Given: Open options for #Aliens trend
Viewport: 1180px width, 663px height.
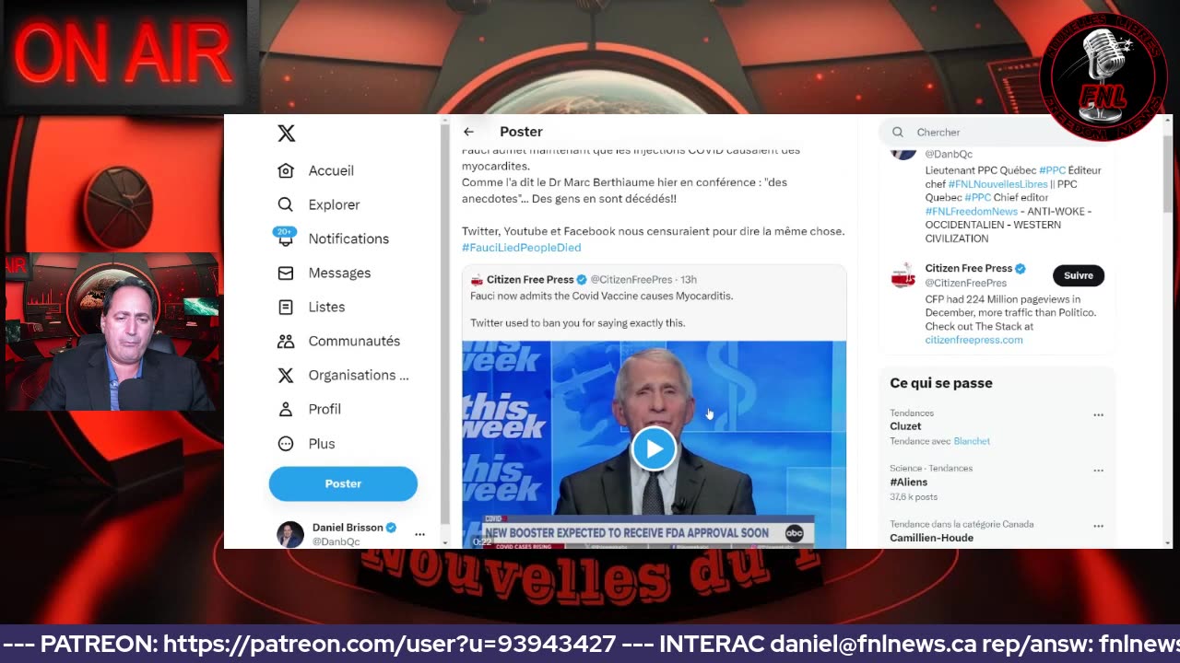Looking at the screenshot, I should pyautogui.click(x=1098, y=471).
